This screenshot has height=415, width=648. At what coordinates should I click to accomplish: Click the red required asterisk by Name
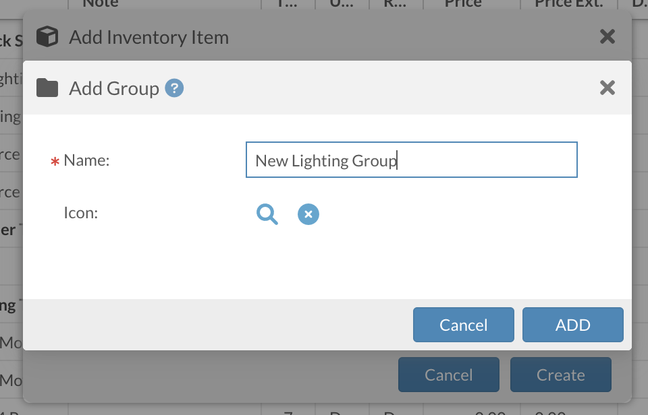(x=55, y=162)
